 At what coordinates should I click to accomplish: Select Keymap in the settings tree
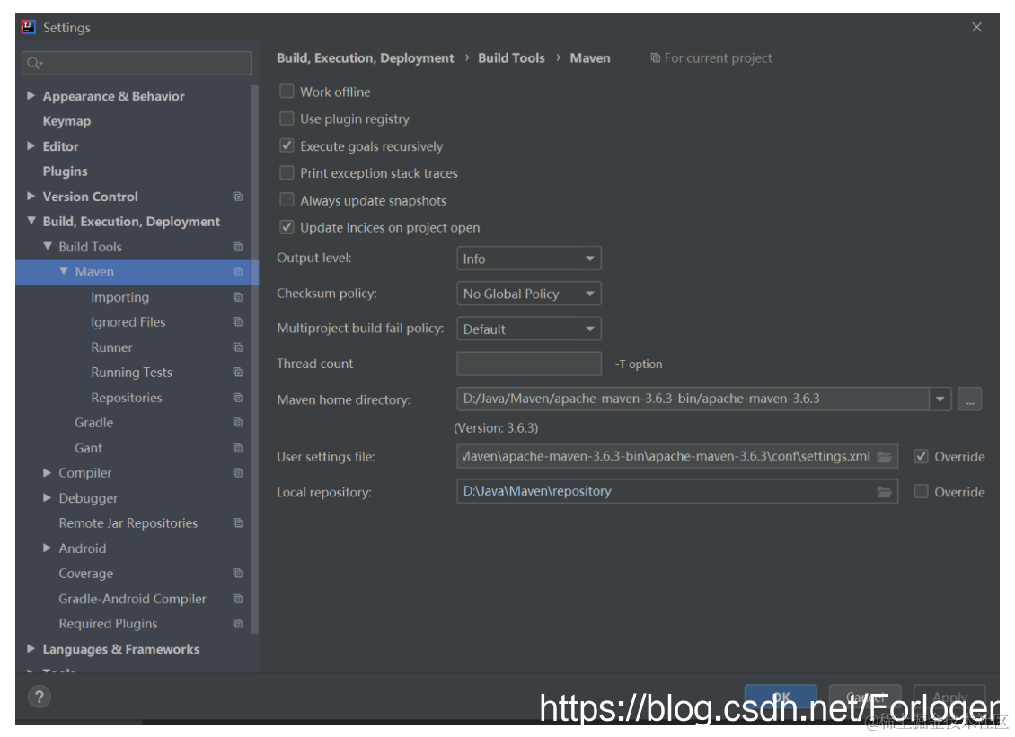pyautogui.click(x=66, y=121)
